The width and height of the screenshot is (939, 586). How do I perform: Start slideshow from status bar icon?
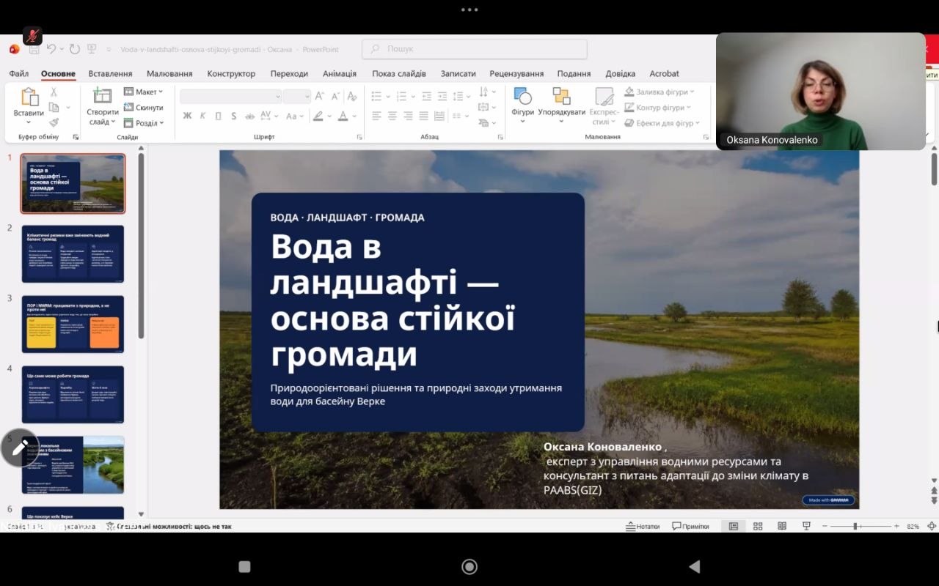point(806,526)
